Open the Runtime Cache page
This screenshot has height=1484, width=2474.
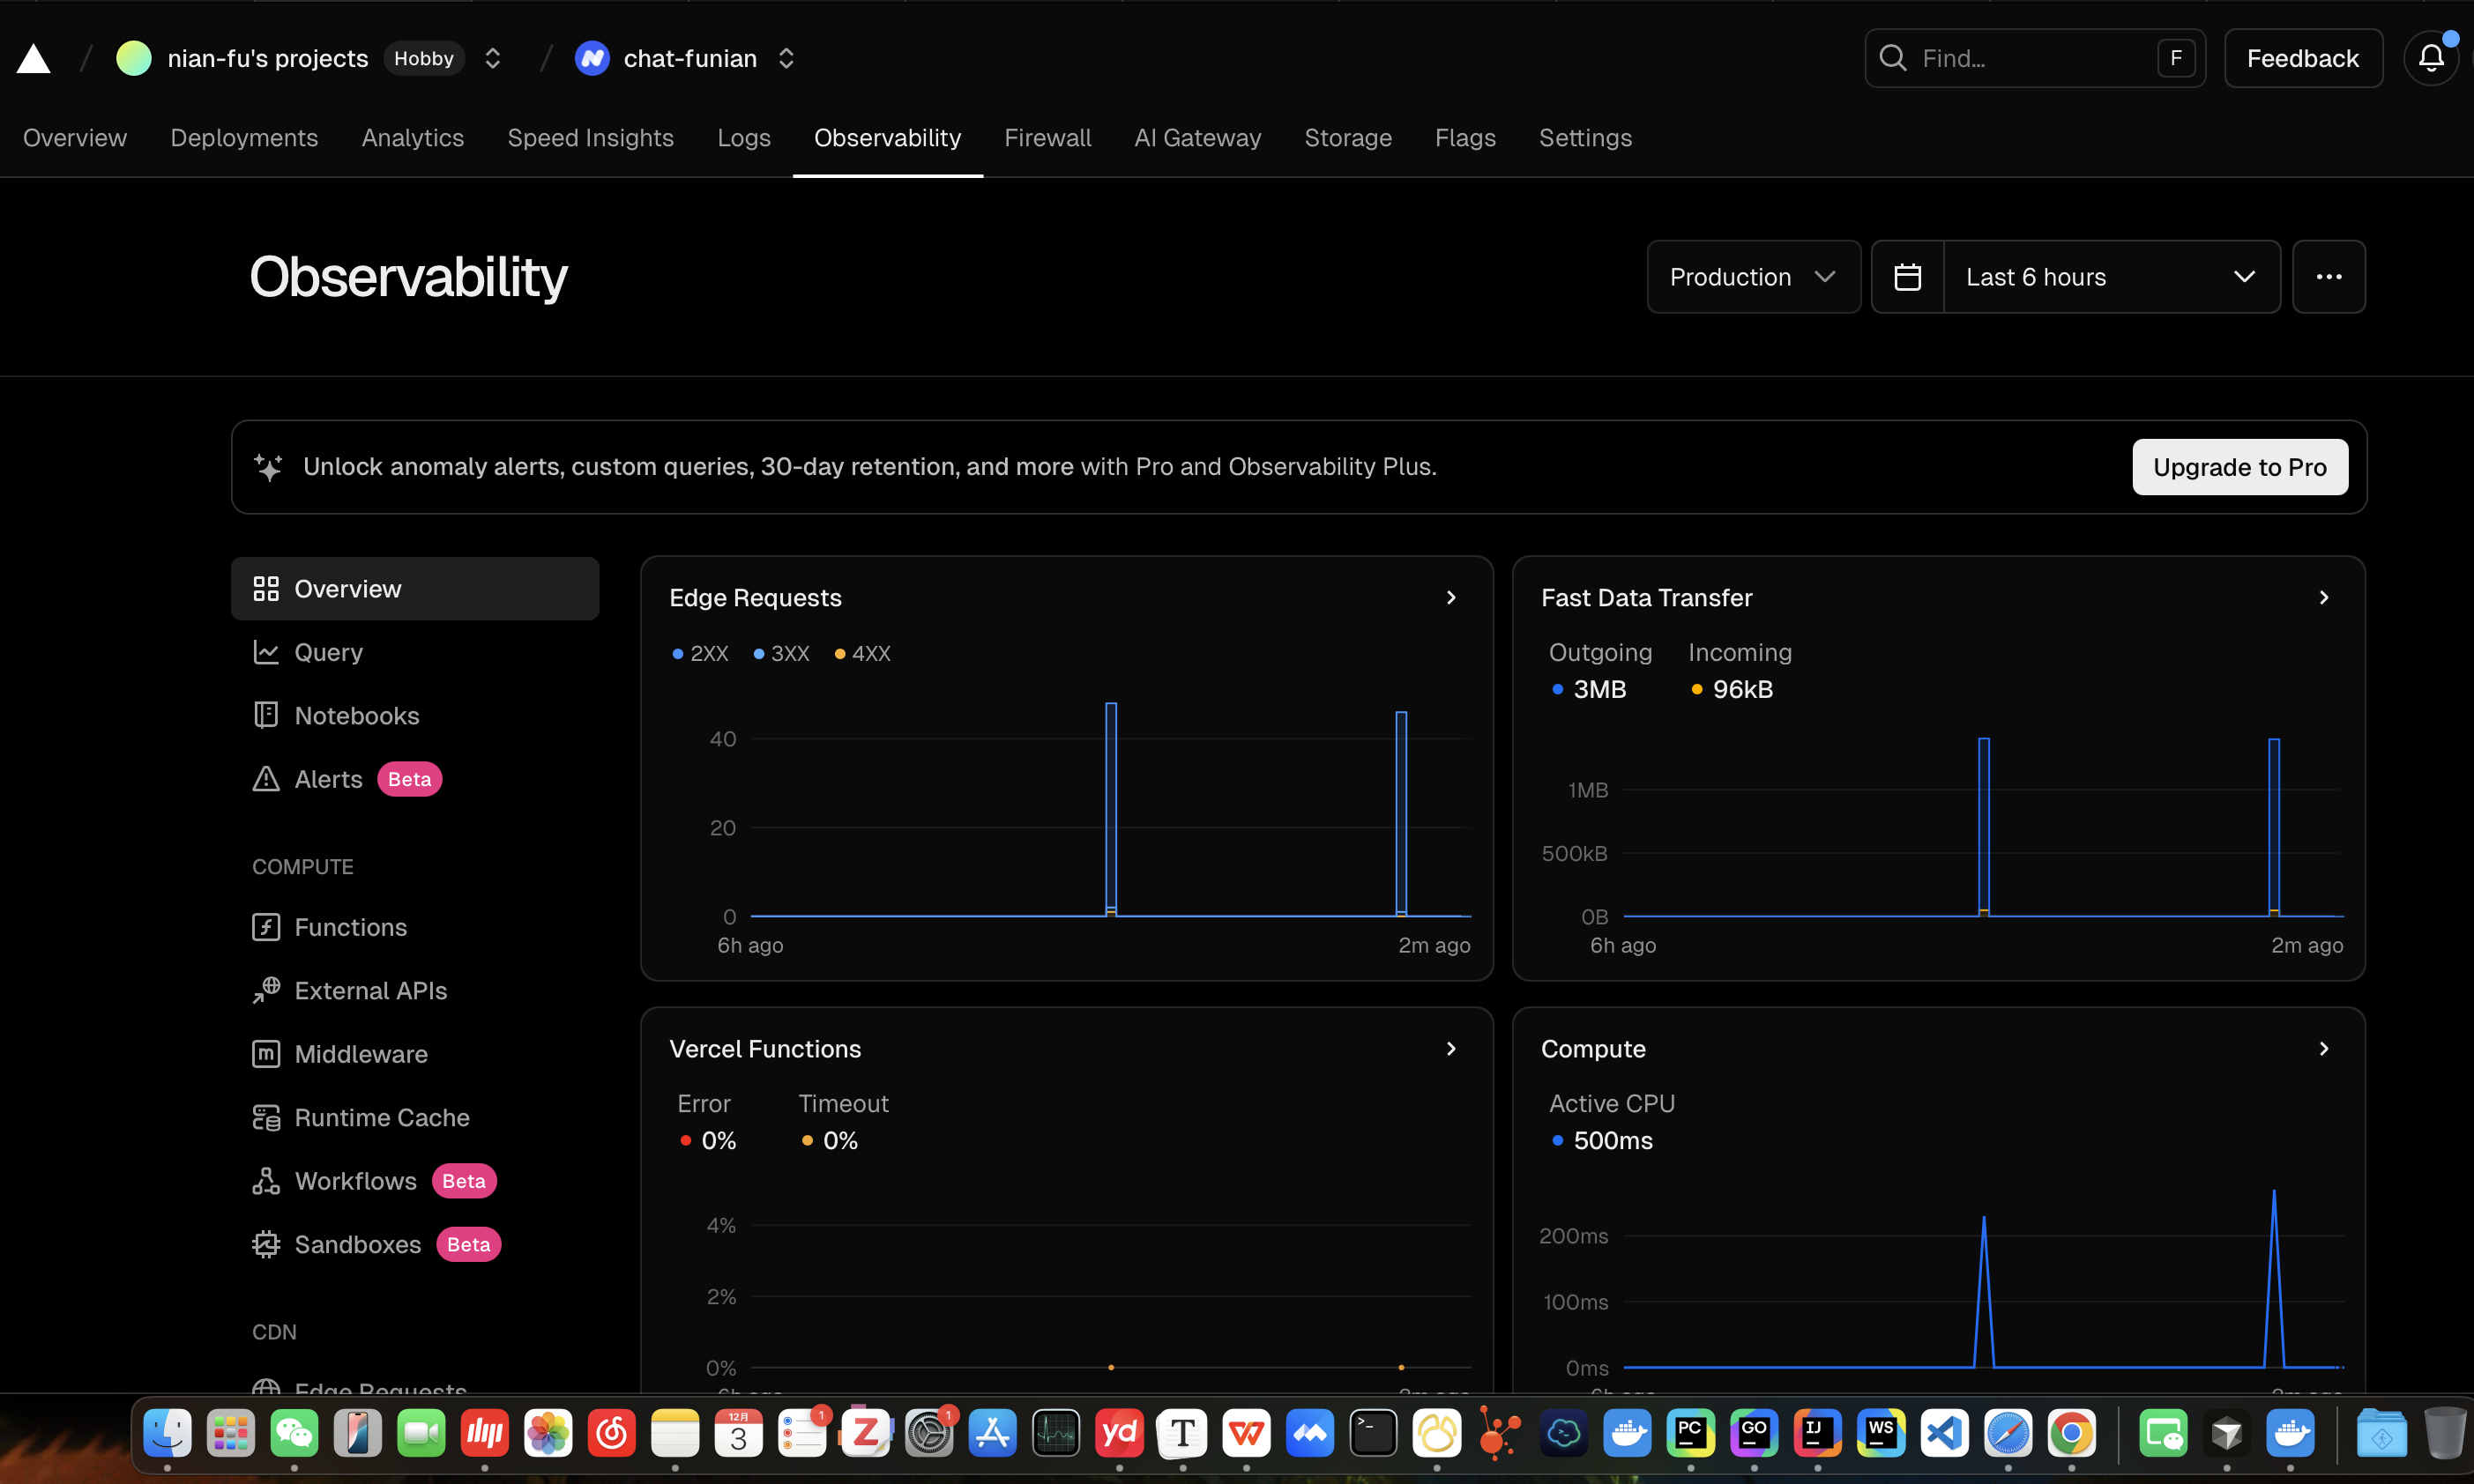[381, 1117]
